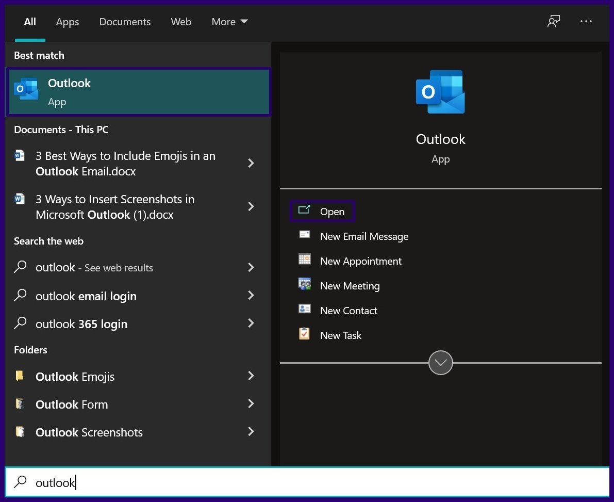Expand arrow for Outlook Emojis folder

(x=251, y=376)
